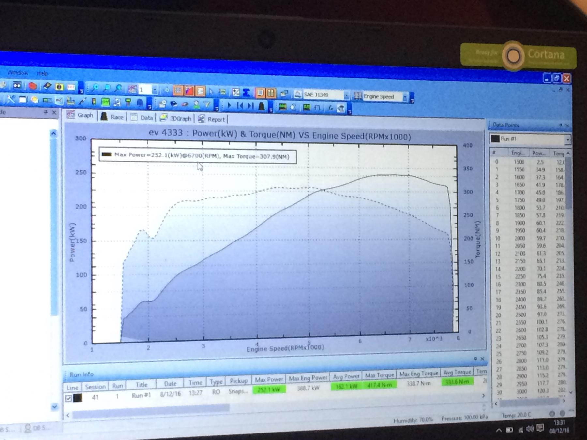
Task: Click the blue sigma summation icon
Action: click(x=247, y=93)
